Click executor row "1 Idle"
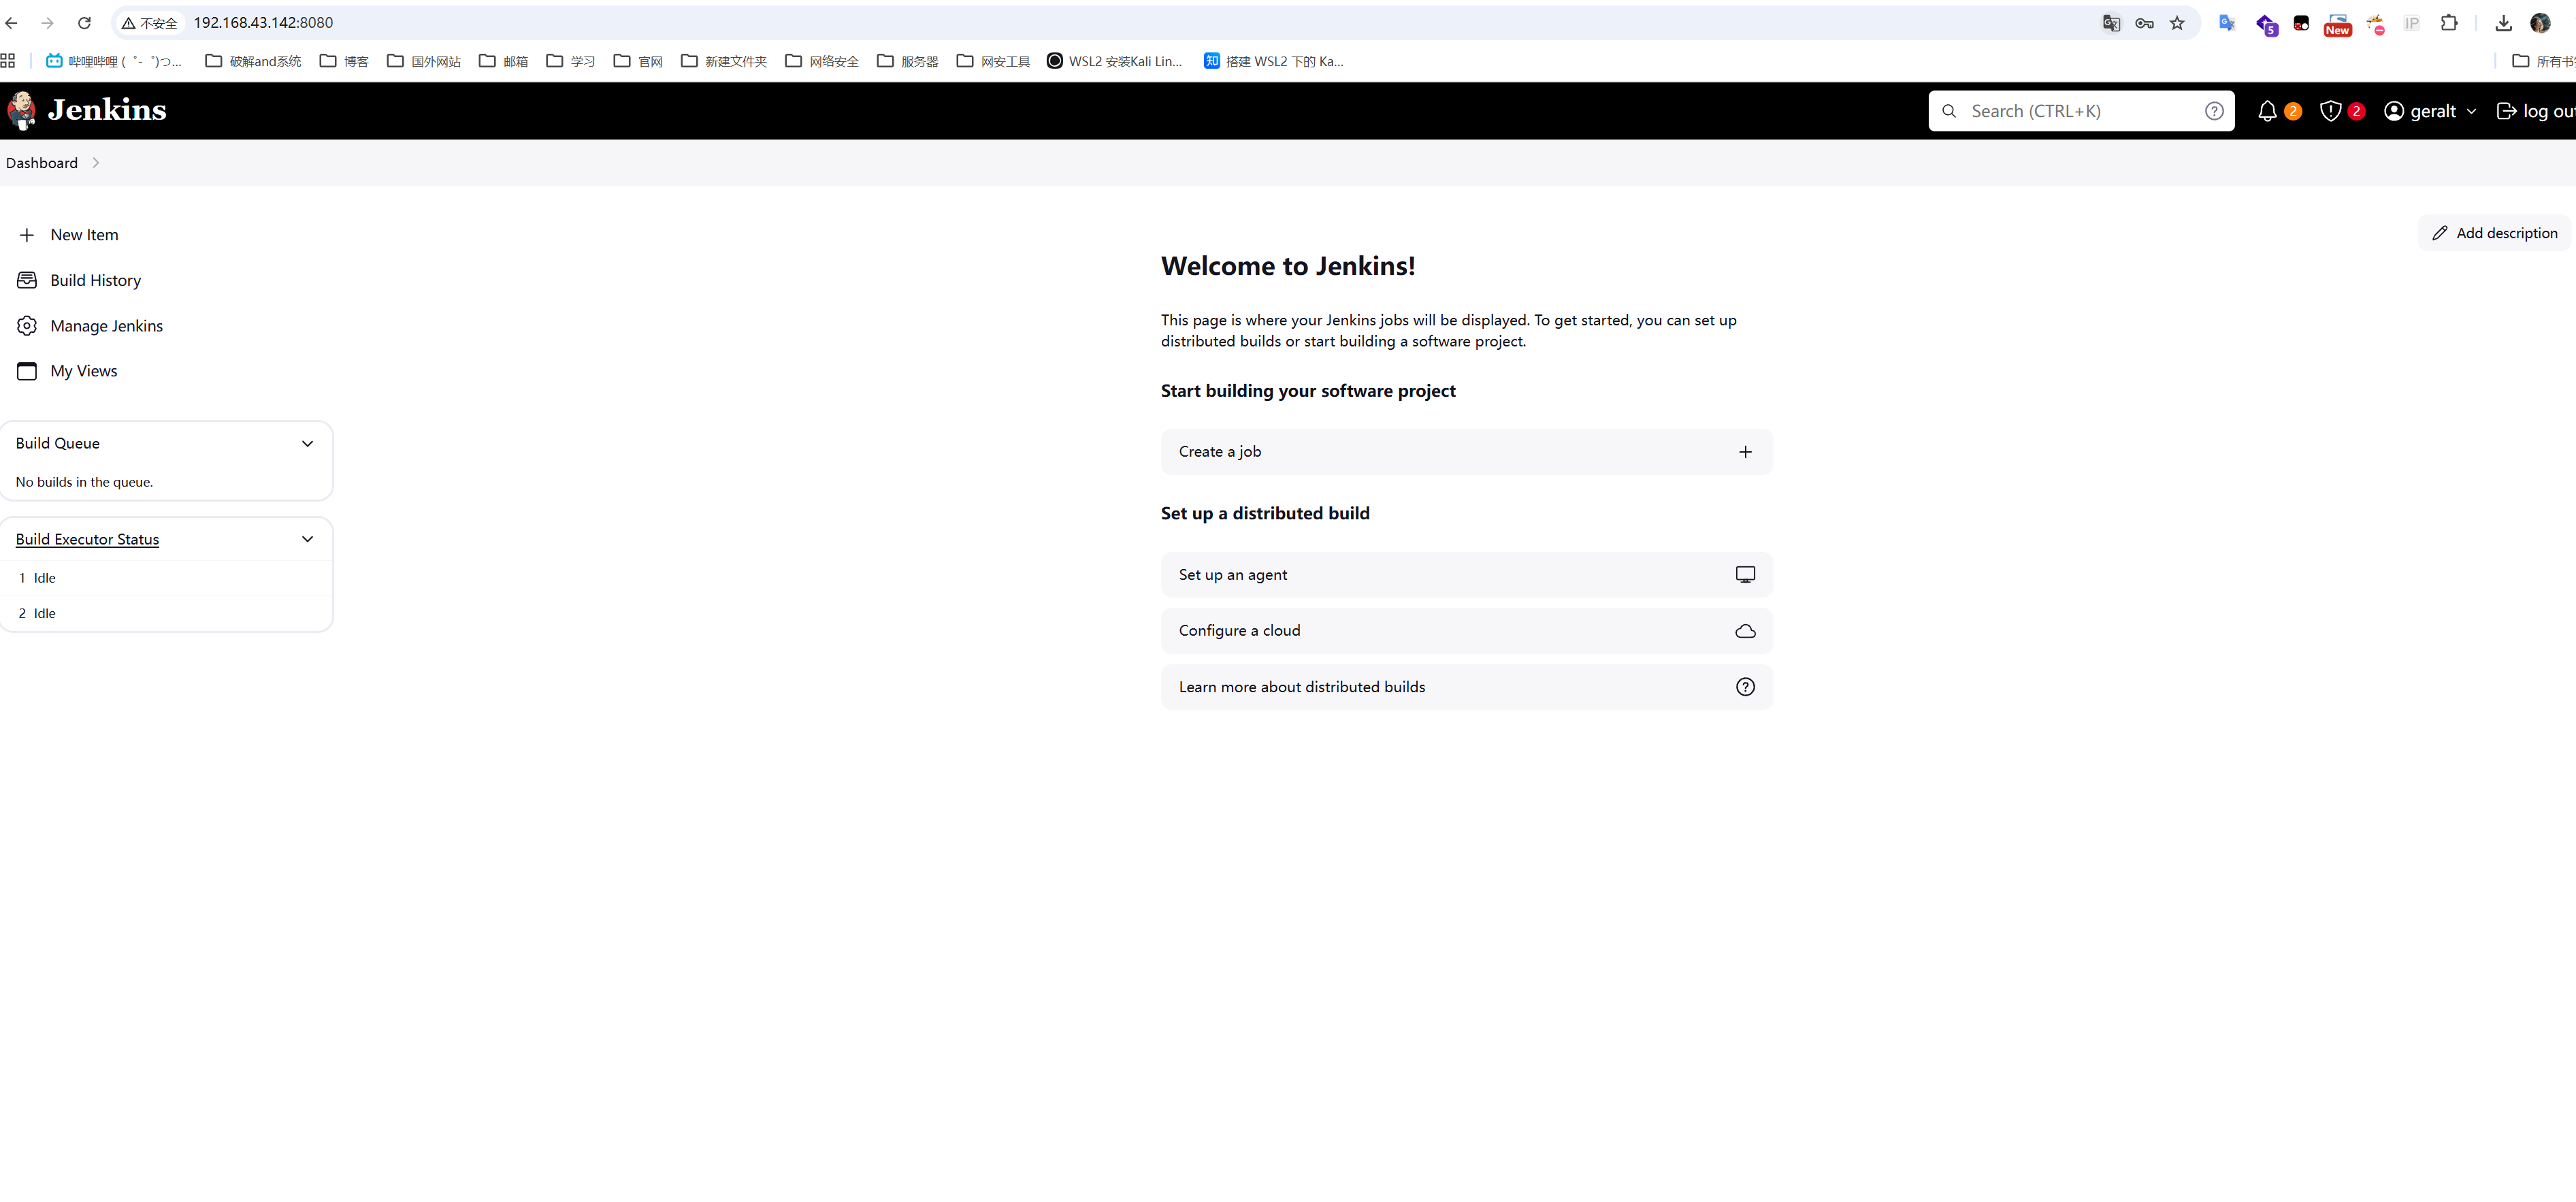 [166, 578]
